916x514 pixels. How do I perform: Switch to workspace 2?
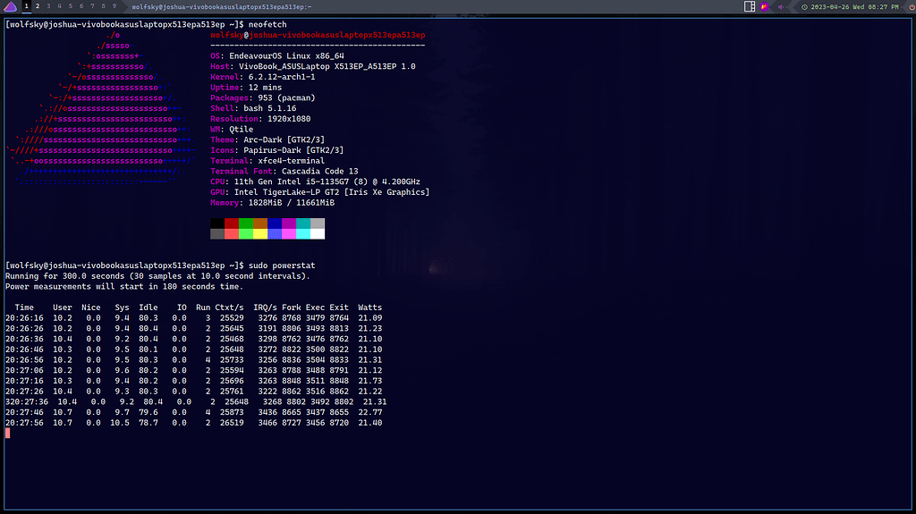(37, 6)
